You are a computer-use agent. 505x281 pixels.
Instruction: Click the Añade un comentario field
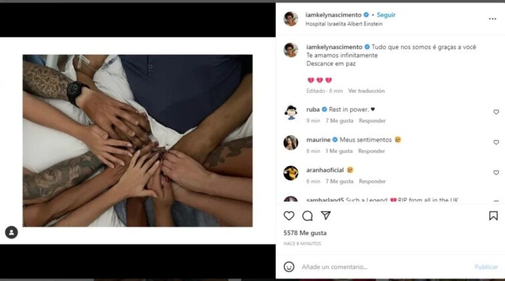pyautogui.click(x=385, y=267)
